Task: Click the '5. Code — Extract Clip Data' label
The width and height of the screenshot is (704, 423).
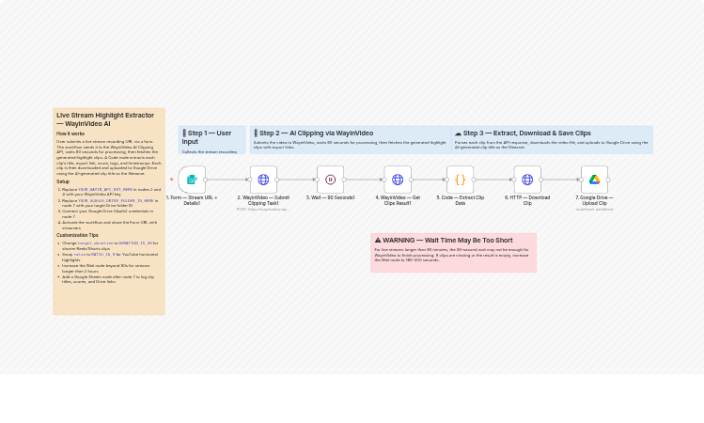Action: pos(460,200)
